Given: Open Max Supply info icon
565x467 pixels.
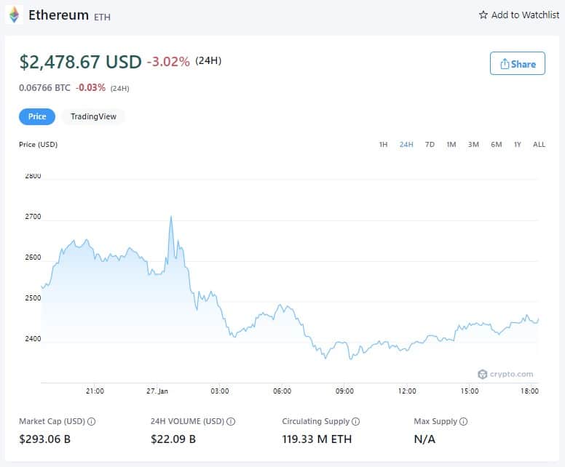Looking at the screenshot, I should click(x=463, y=421).
